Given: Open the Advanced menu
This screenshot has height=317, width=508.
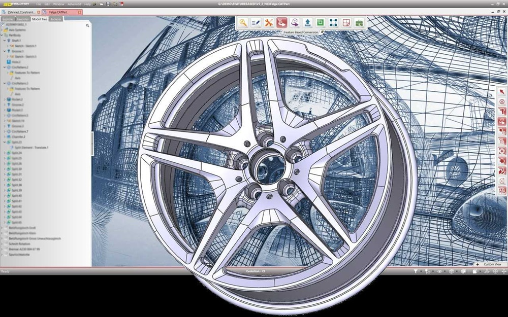Looking at the screenshot, I should (x=74, y=4).
